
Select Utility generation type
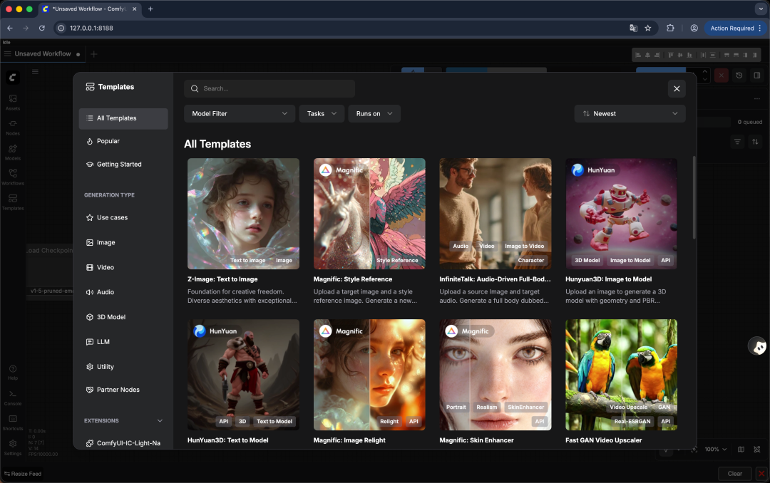click(x=123, y=367)
